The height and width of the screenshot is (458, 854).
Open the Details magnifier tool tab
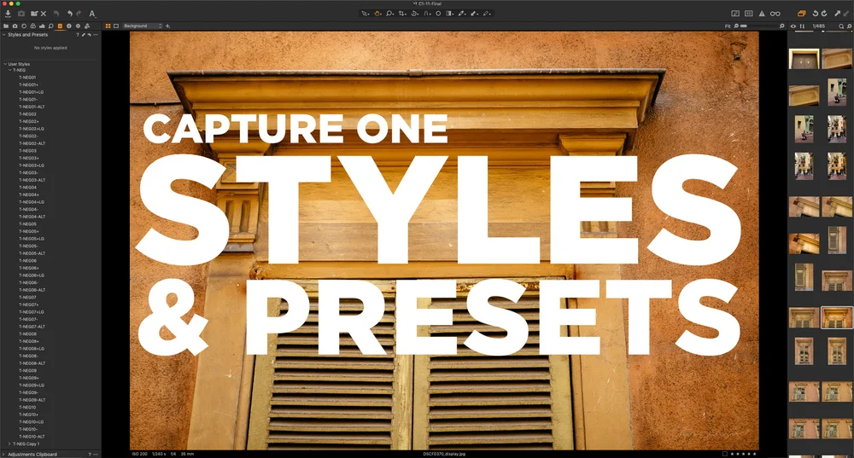[50, 26]
